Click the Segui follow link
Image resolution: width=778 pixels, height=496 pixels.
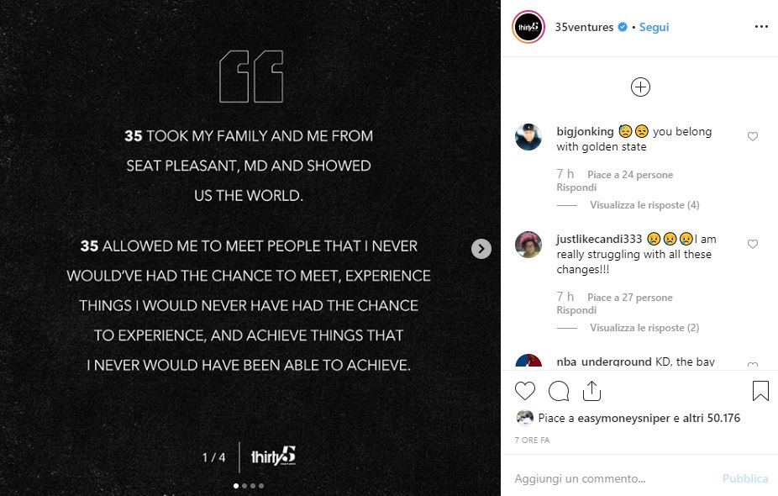click(x=654, y=27)
